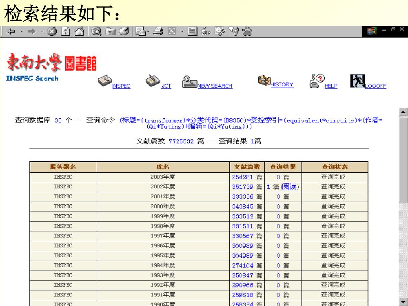Click the 服务器名 column header
The width and height of the screenshot is (408, 306).
(x=63, y=167)
